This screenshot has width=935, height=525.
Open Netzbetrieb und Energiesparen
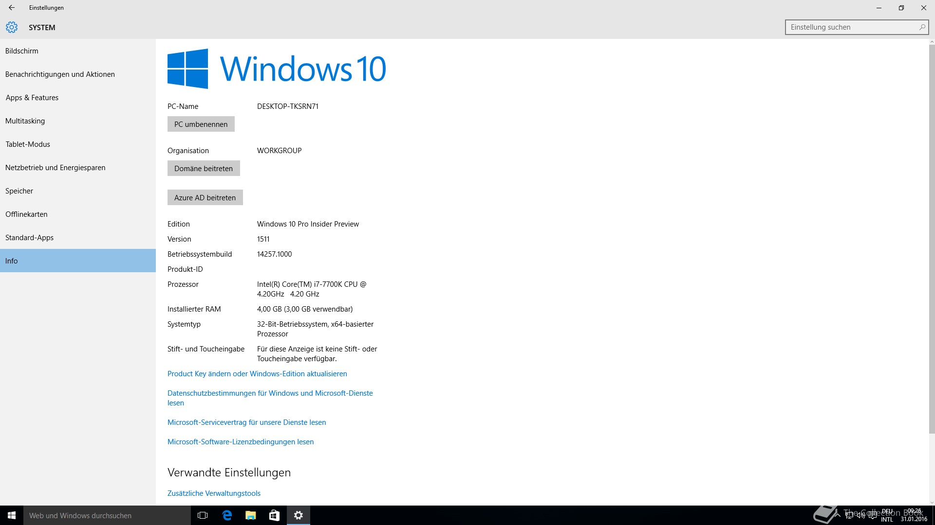pyautogui.click(x=78, y=167)
